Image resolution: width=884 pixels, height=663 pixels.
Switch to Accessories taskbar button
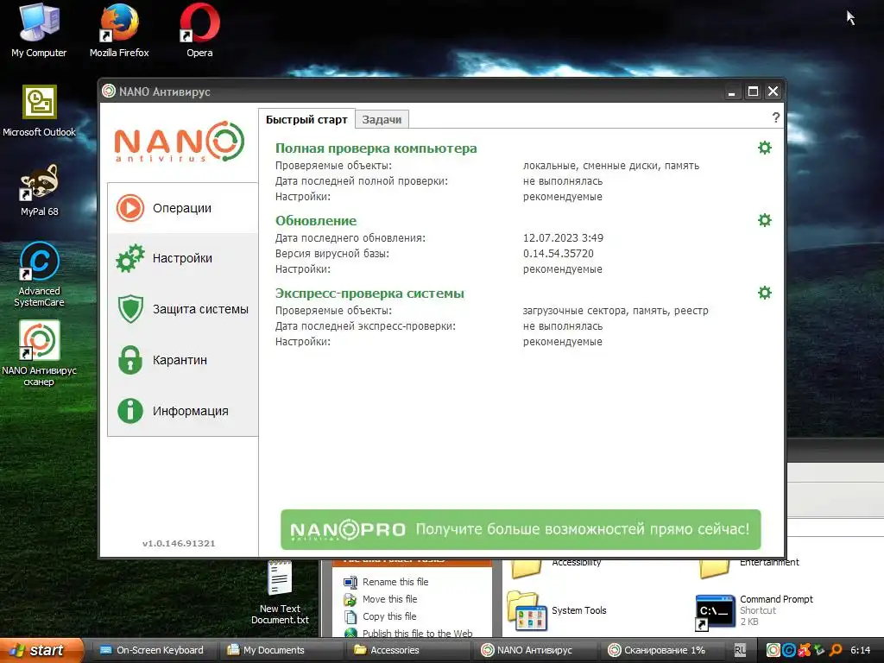407,650
